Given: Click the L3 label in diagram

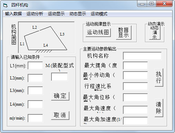Looking at the screenshot, I should click(x=62, y=34).
